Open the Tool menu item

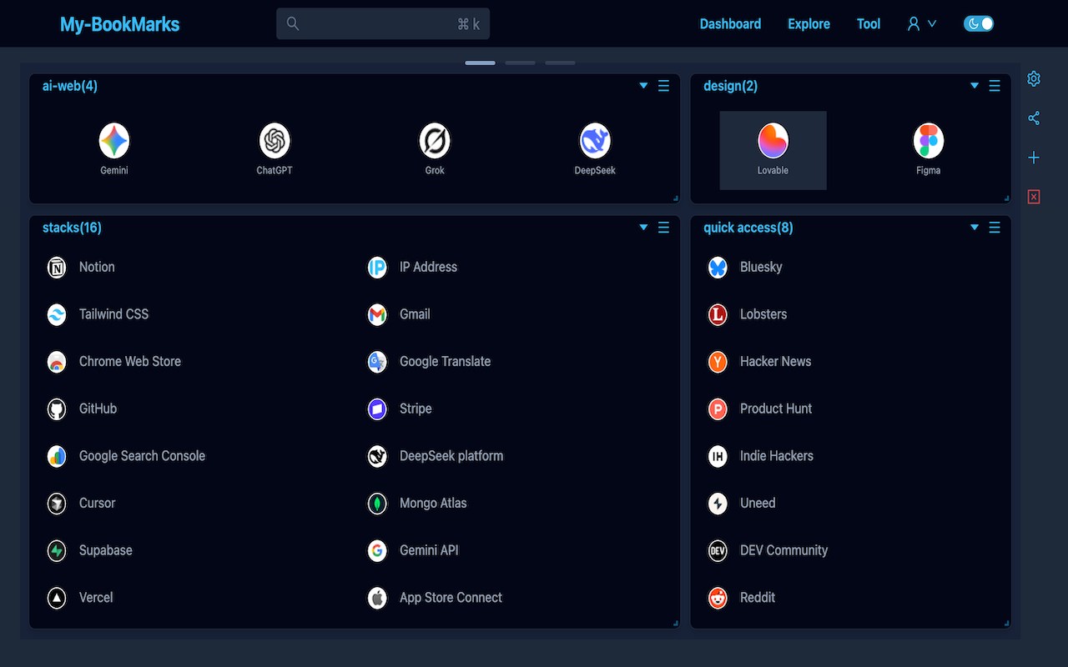[869, 24]
